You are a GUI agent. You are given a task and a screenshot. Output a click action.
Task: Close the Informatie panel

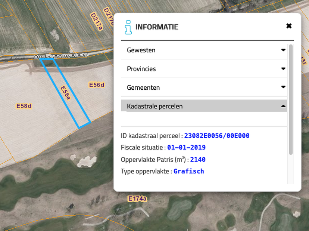(x=289, y=26)
